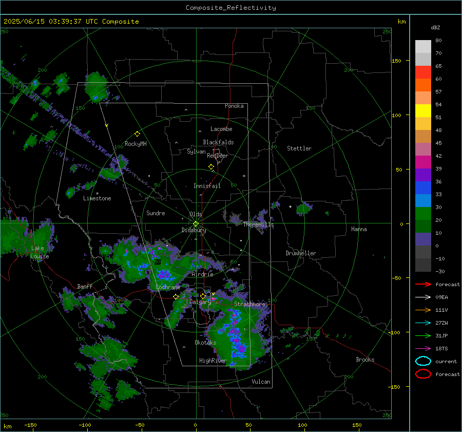Click the yellow radar-site diamond between Olds and Didsbury

pyautogui.click(x=196, y=224)
